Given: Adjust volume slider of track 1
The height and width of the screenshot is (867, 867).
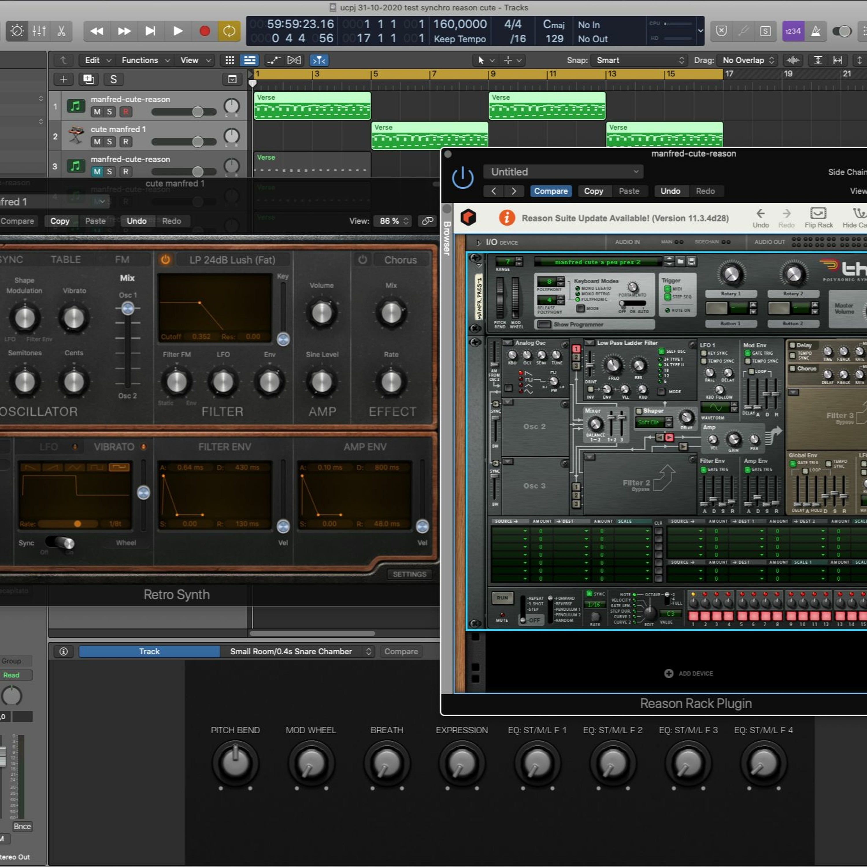Looking at the screenshot, I should [197, 112].
